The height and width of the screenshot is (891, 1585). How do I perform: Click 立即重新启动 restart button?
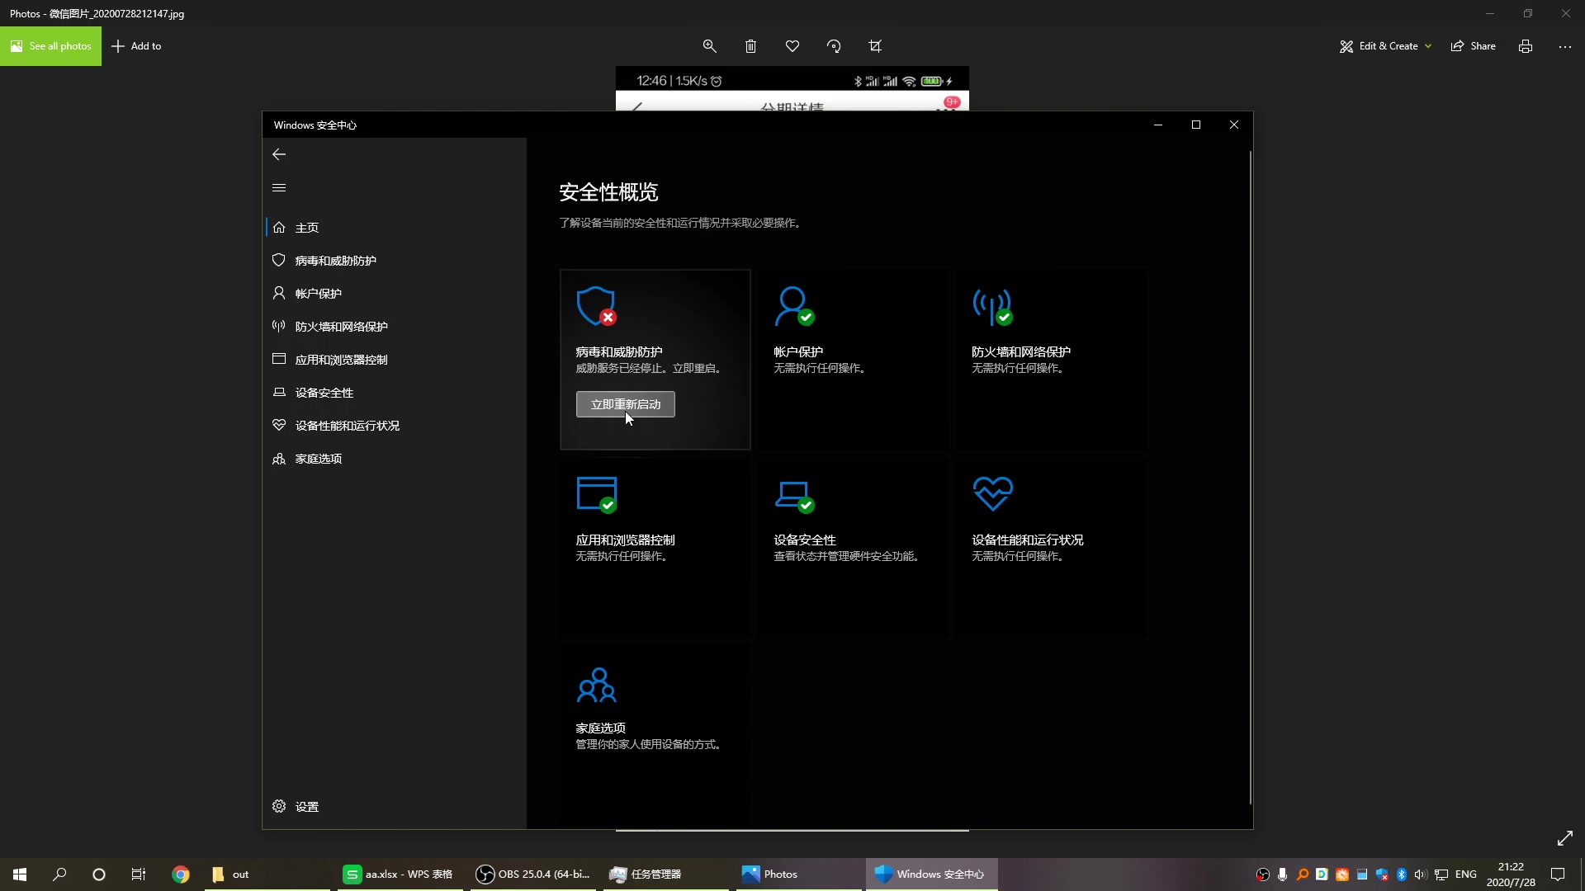[626, 403]
